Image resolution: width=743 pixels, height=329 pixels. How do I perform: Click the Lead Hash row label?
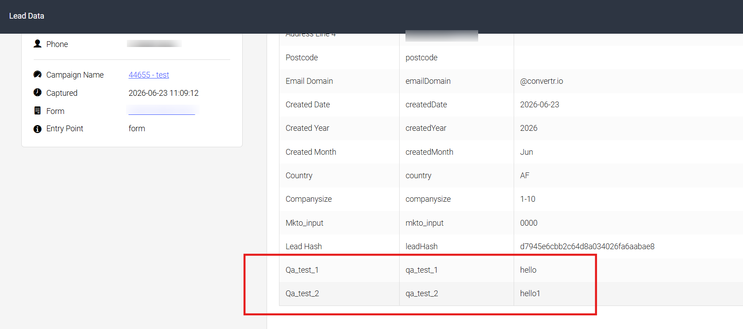(304, 247)
